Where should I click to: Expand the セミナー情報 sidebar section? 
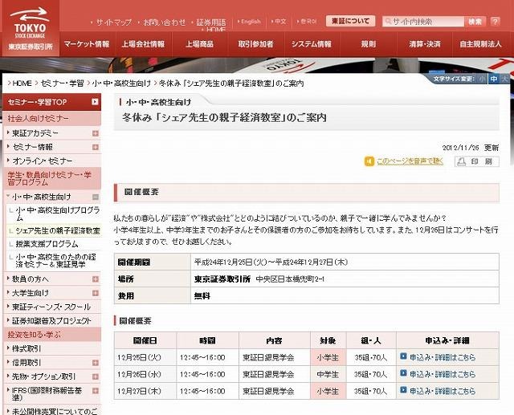pos(96,147)
